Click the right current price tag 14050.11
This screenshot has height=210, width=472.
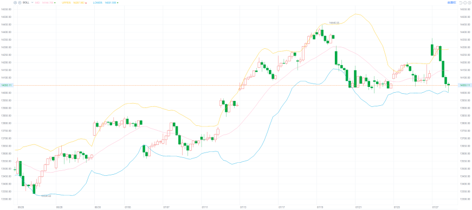click(465, 85)
